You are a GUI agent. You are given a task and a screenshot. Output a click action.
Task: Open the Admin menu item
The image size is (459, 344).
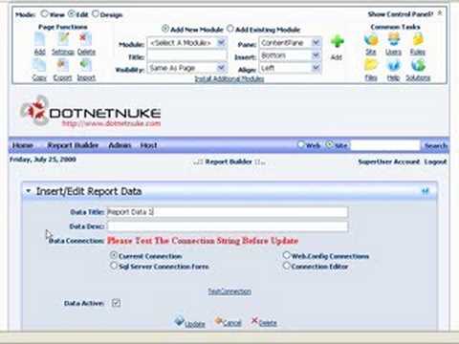pyautogui.click(x=120, y=145)
